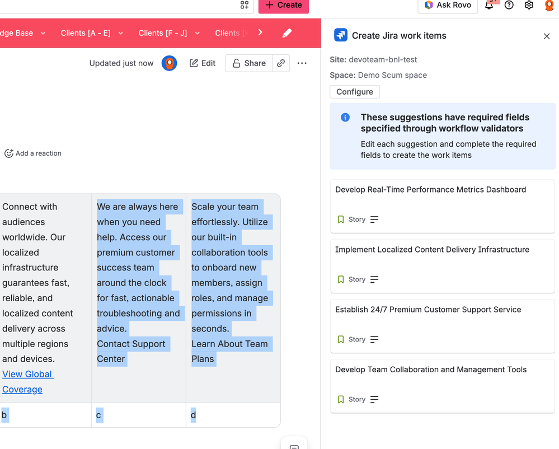Click the table cell labeled c
The width and height of the screenshot is (559, 449).
(x=139, y=415)
